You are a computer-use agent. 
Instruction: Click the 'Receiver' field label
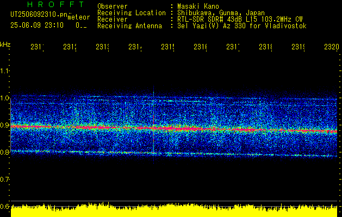[x=113, y=20]
